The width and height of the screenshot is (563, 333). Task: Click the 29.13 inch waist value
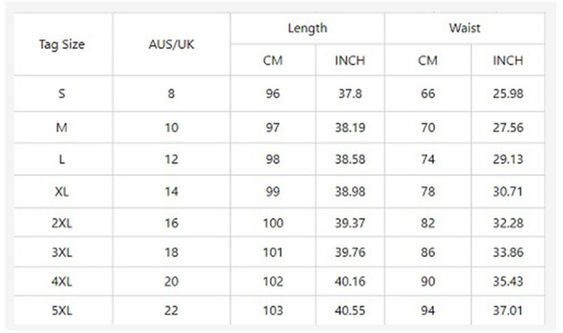tap(507, 159)
